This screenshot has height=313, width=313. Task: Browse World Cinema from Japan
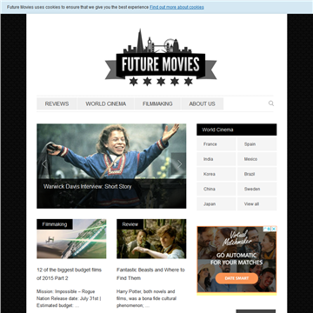click(x=216, y=204)
